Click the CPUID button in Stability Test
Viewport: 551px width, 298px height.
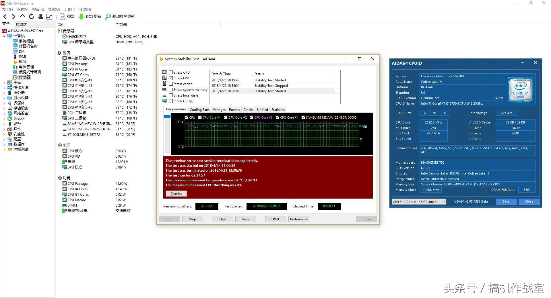[275, 219]
